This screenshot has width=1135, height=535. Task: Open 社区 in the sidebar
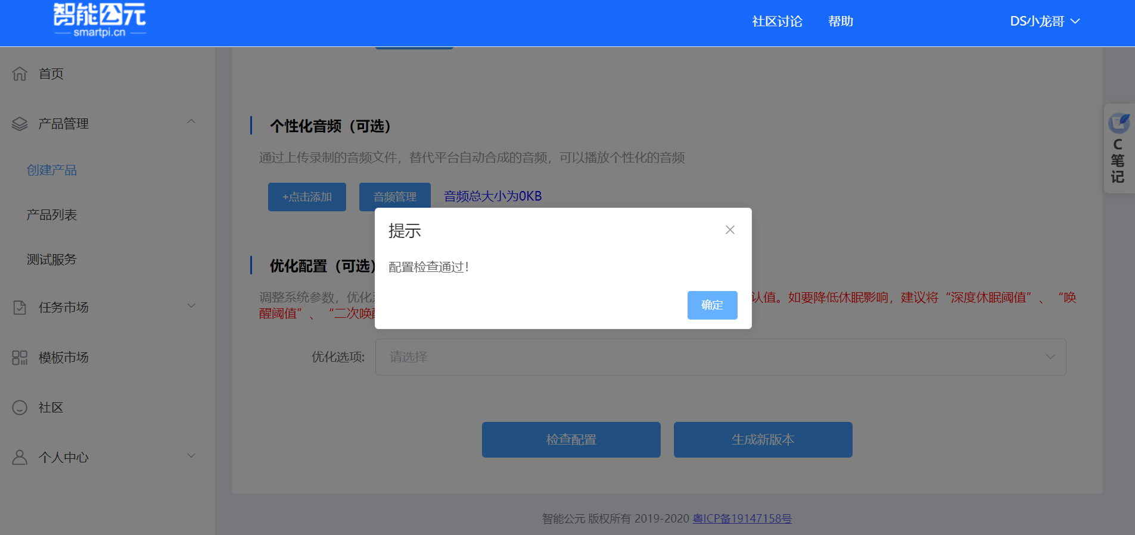click(x=51, y=408)
